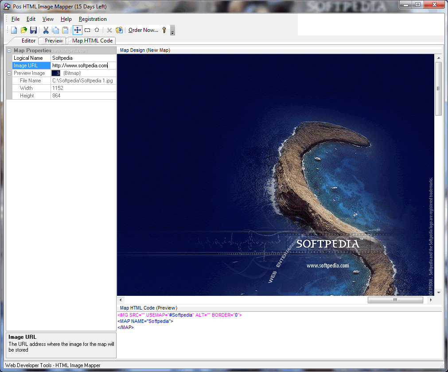Open the Registration menu
Viewport: 448px width, 372px height.
[x=93, y=19]
